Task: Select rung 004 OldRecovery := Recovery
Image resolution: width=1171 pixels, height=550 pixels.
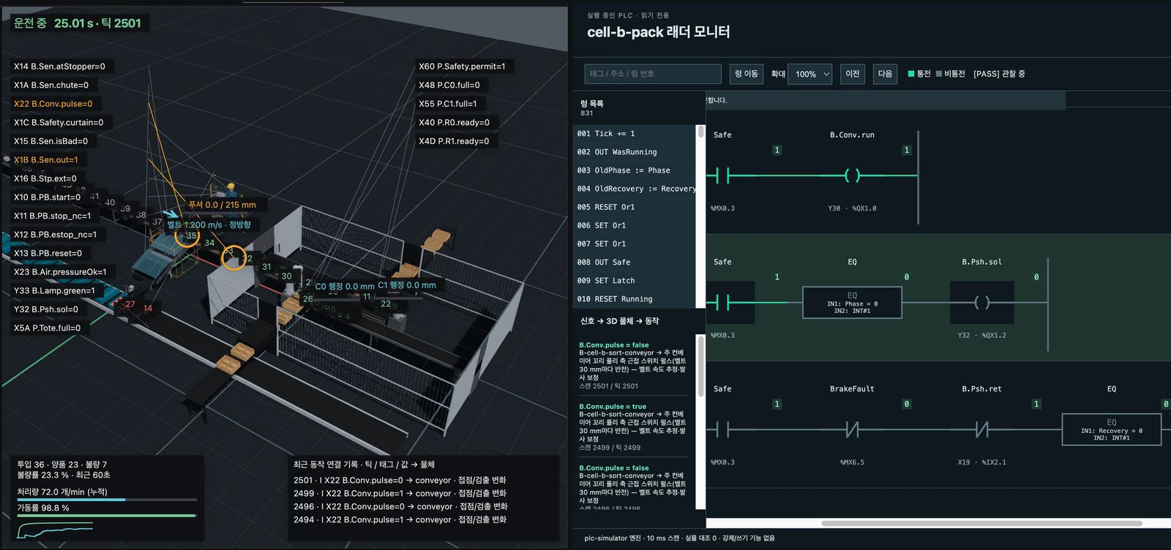Action: 634,189
